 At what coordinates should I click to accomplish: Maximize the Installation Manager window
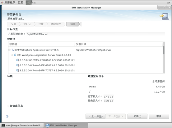tap(164, 7)
